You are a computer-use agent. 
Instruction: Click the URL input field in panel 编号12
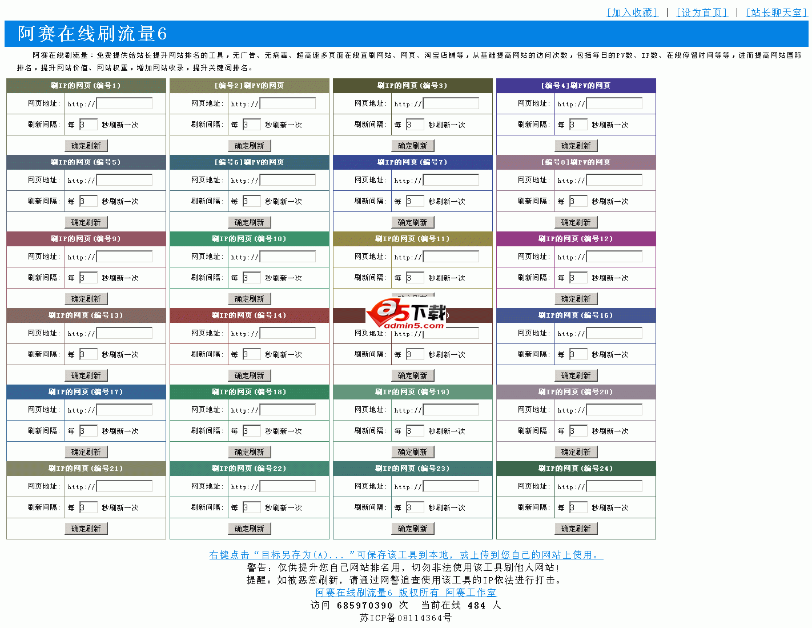point(614,256)
